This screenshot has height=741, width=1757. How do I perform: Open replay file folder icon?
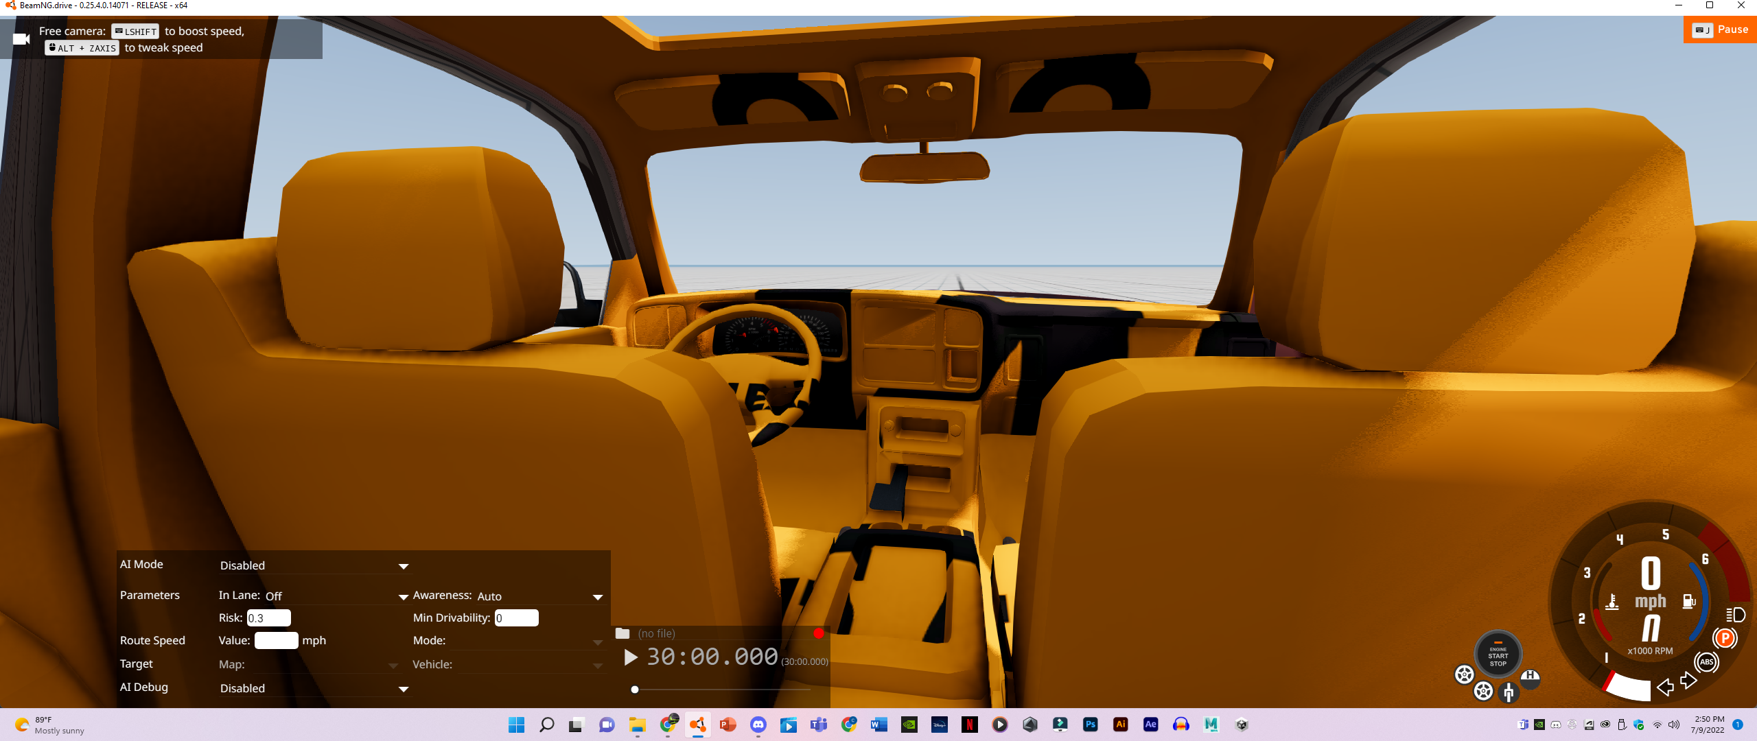pos(622,633)
